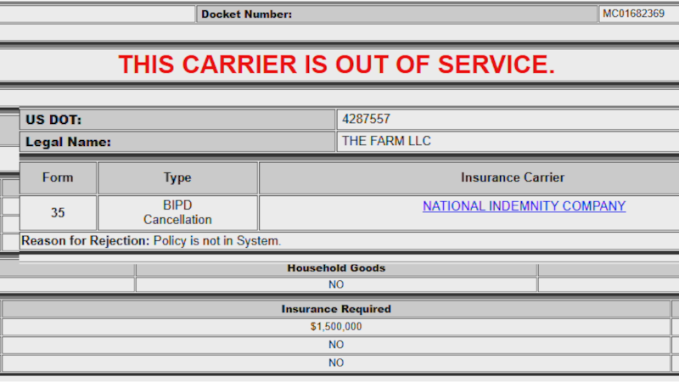The height and width of the screenshot is (382, 679).
Task: Select the NO value under Household Goods
Action: pos(336,284)
